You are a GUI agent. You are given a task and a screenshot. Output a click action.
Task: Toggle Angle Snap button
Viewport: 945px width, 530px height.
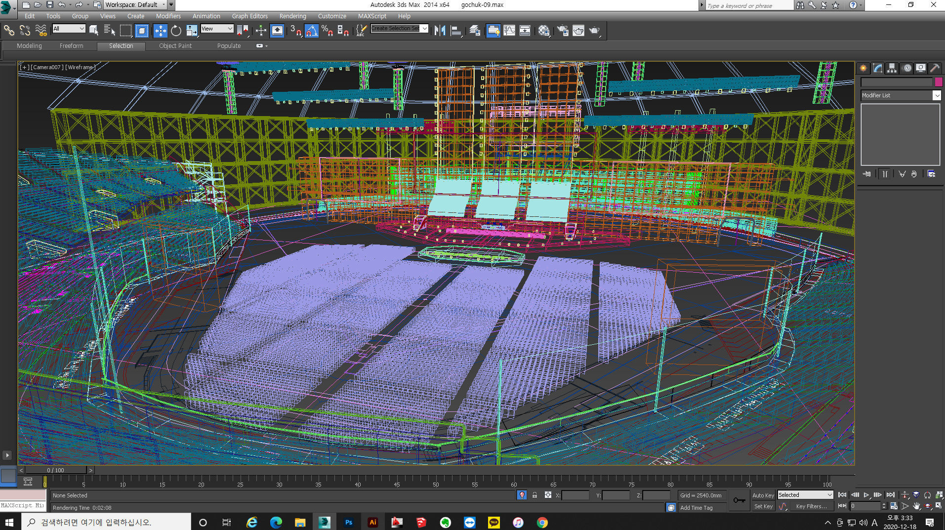pyautogui.click(x=311, y=31)
